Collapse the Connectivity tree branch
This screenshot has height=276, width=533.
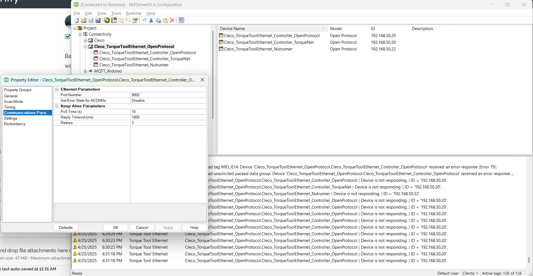click(x=80, y=34)
